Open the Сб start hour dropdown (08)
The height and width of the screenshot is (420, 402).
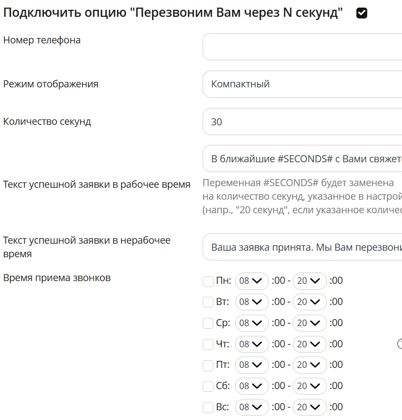click(252, 386)
